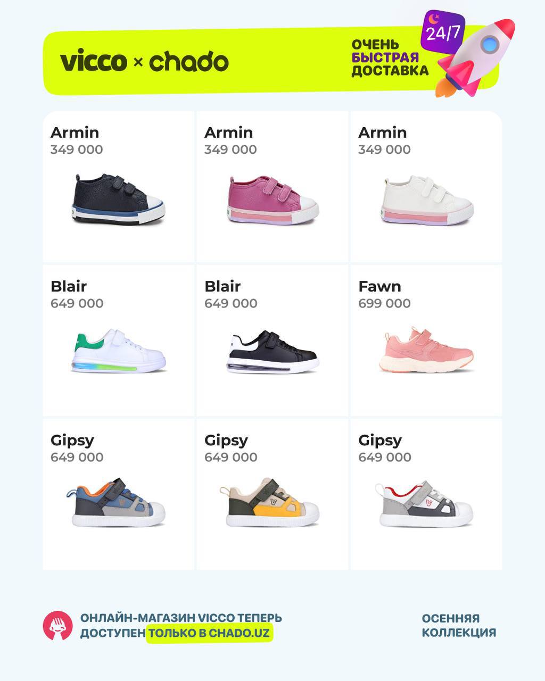Open the black Blair sneaker
The image size is (545, 681).
[272, 351]
